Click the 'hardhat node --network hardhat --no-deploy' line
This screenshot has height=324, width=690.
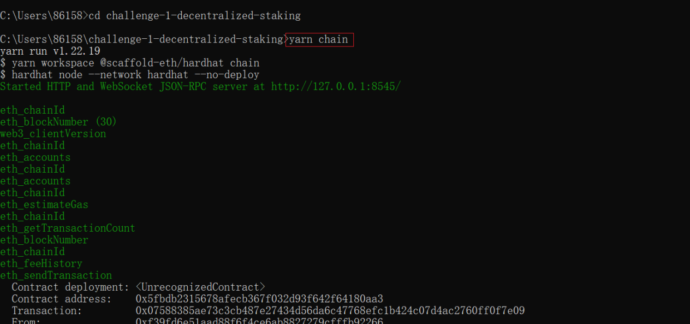click(130, 75)
